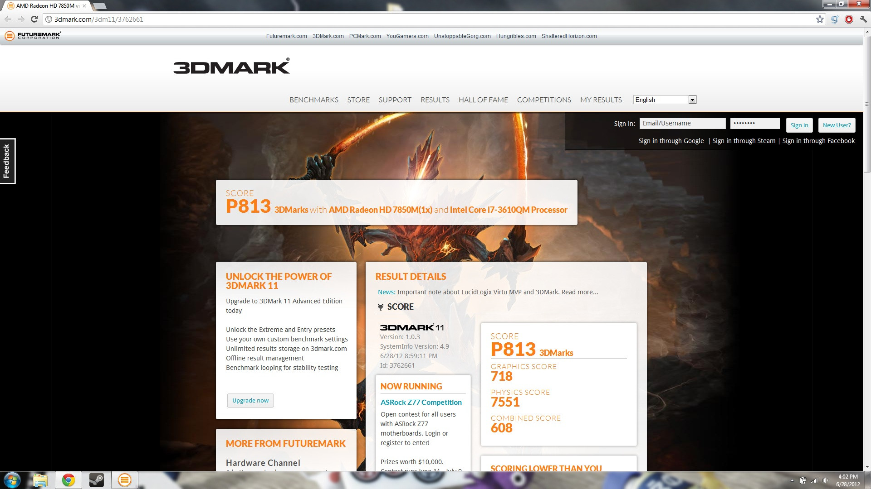Screen dimensions: 871x489
Task: Show hidden tray icons arrow
Action: [793, 480]
